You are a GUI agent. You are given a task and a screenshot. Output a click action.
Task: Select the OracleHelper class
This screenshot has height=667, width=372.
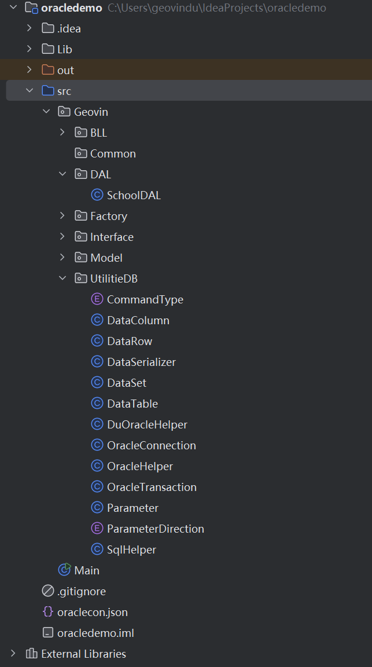[139, 466]
